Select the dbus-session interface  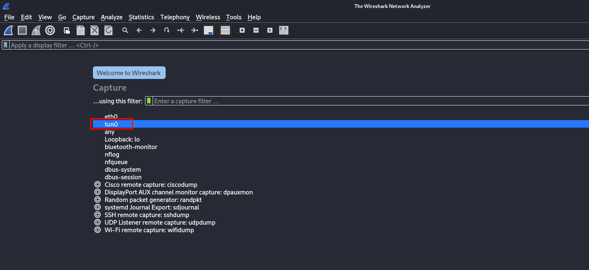tap(123, 177)
